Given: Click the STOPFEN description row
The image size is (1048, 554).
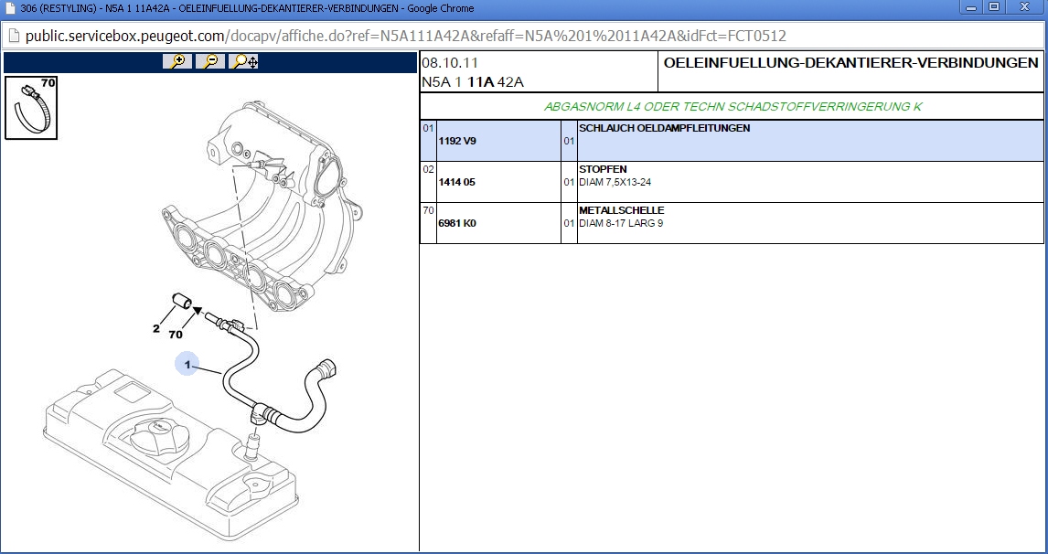Looking at the screenshot, I should tap(604, 170).
